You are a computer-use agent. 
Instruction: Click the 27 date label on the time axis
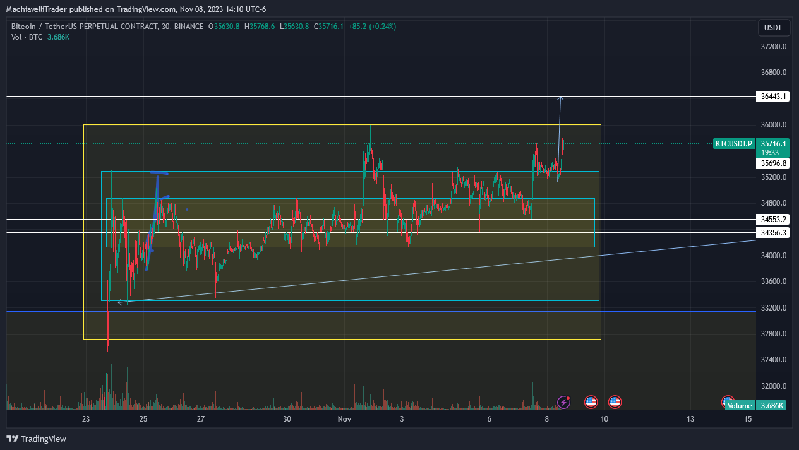pyautogui.click(x=200, y=419)
